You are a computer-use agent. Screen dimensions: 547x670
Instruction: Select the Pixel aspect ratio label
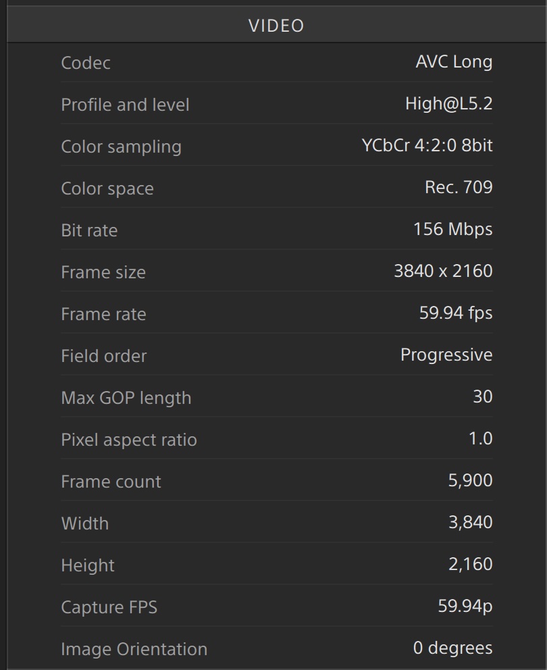pyautogui.click(x=129, y=440)
